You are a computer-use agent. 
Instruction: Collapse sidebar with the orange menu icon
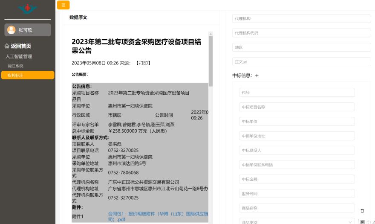click(63, 5)
